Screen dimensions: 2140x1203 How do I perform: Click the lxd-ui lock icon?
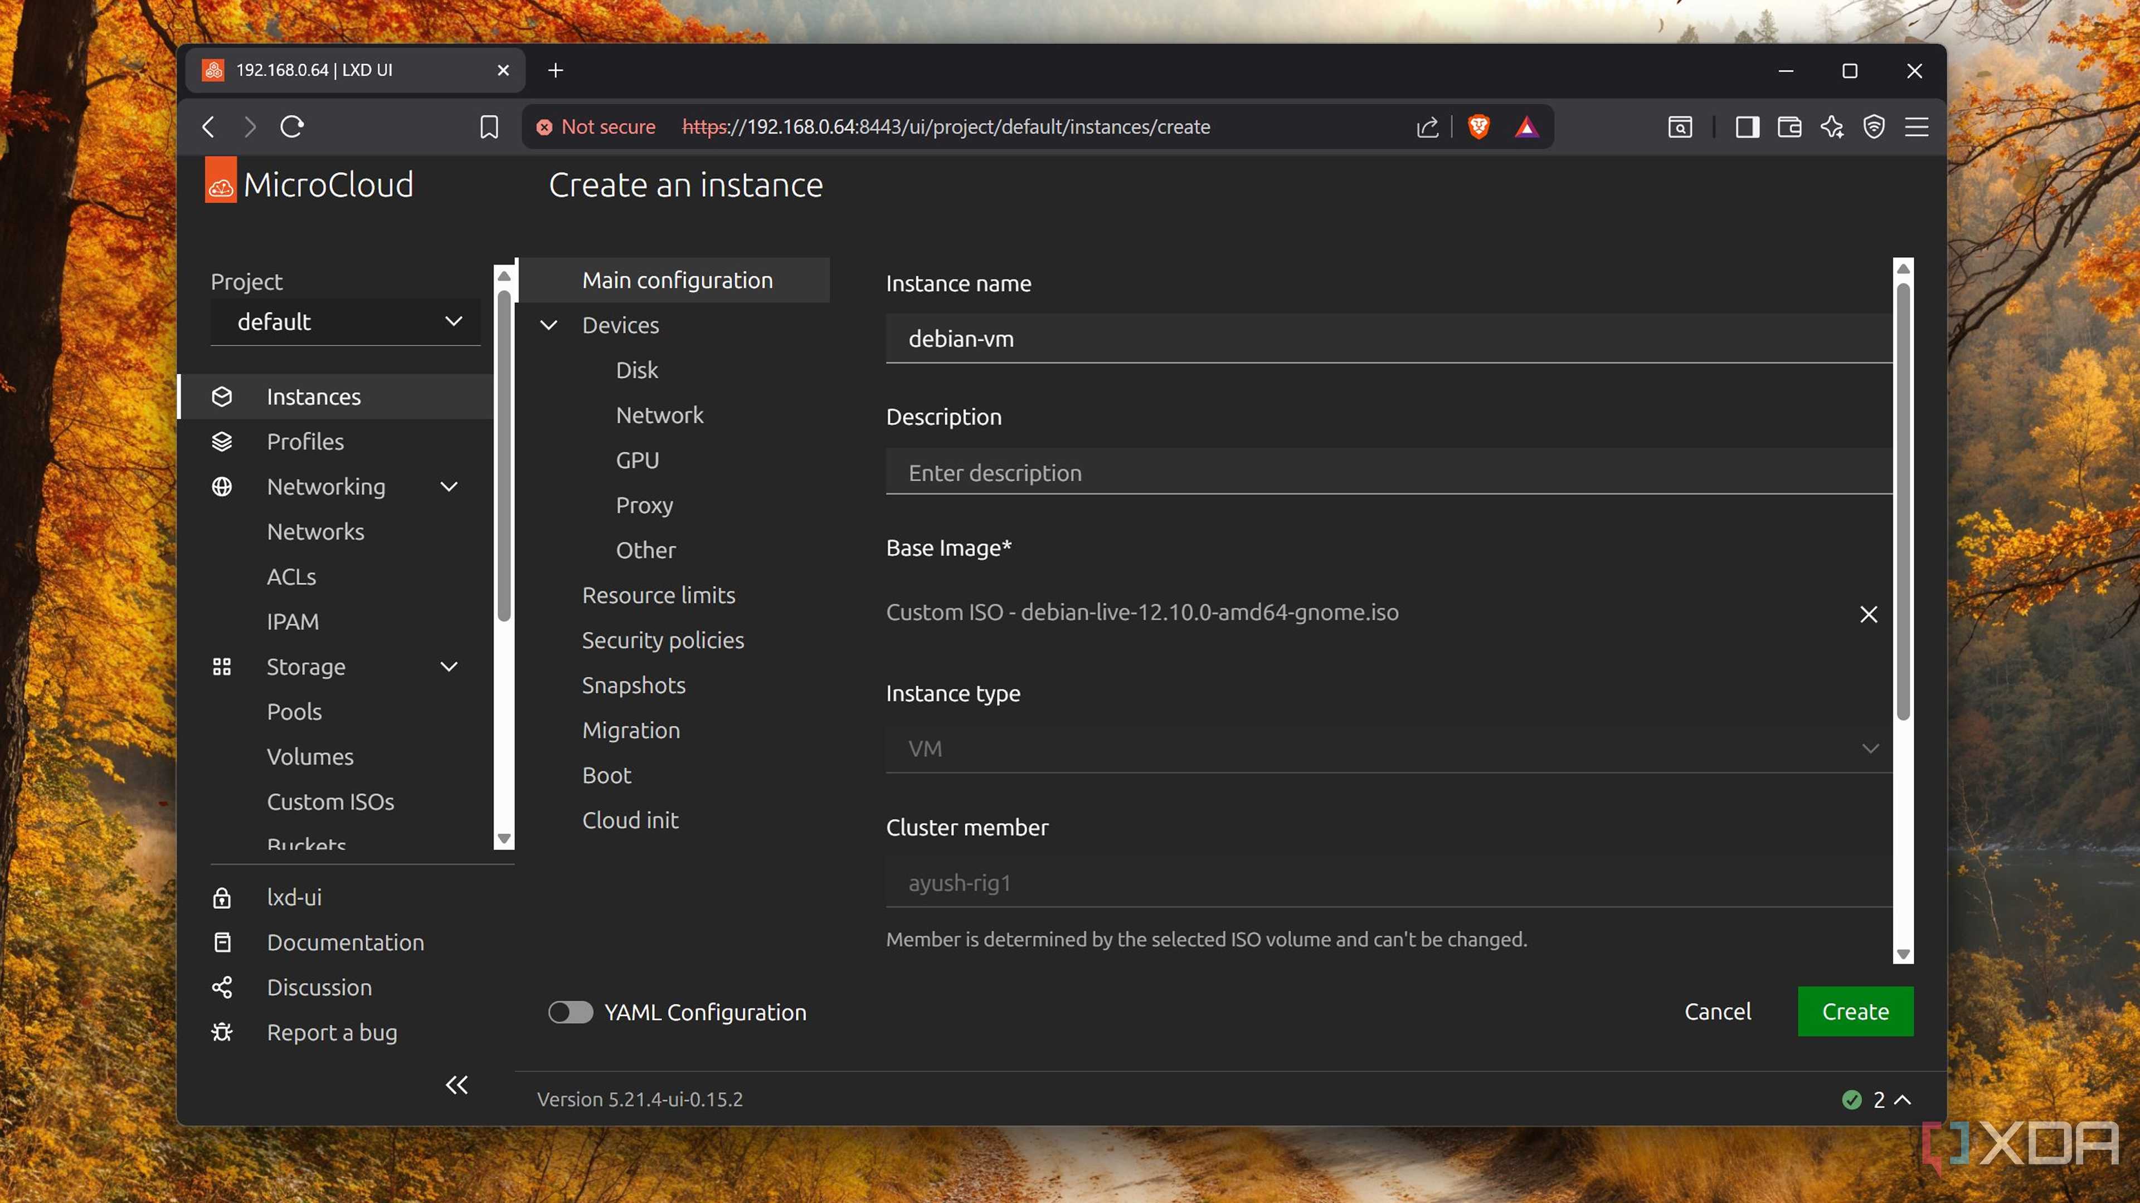pyautogui.click(x=222, y=897)
